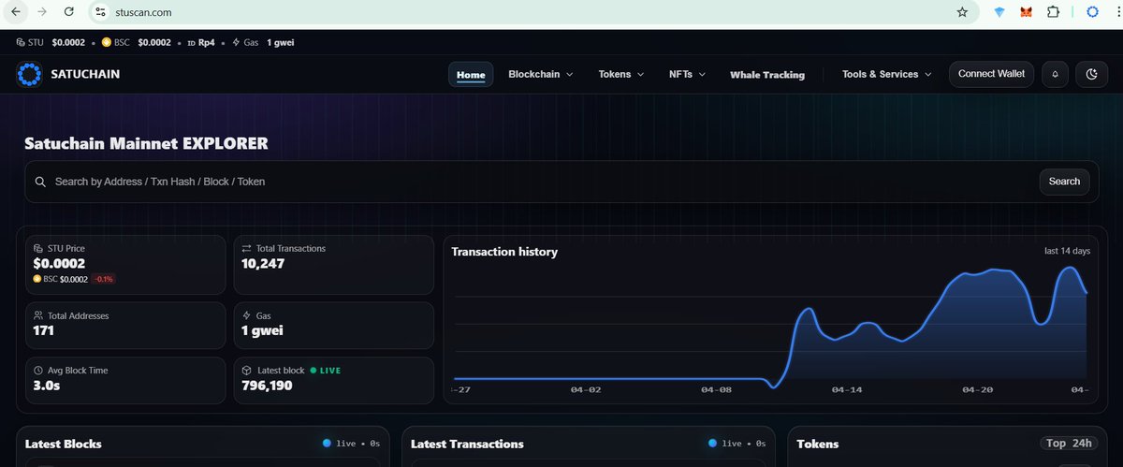Click the browser forward arrow
The width and height of the screenshot is (1123, 467).
point(42,12)
